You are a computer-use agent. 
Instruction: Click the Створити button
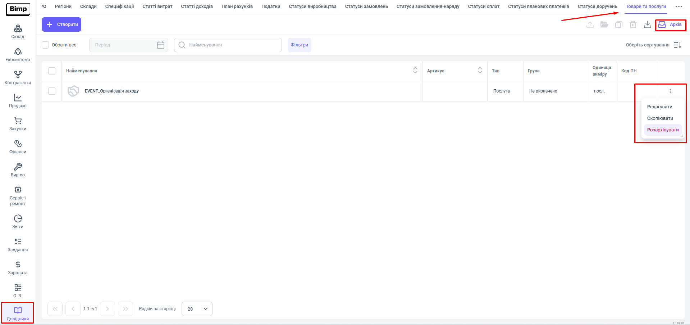tap(61, 24)
